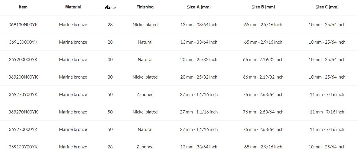Select item code 369200N00YK
The width and height of the screenshot is (359, 158).
coord(23,77)
